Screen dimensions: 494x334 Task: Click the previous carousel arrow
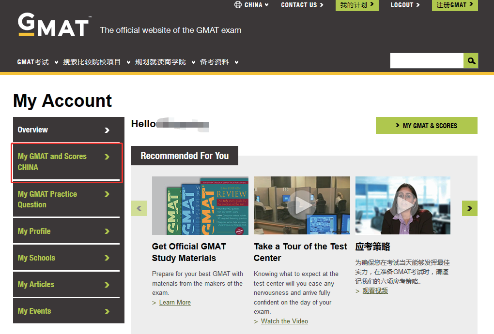coord(139,208)
